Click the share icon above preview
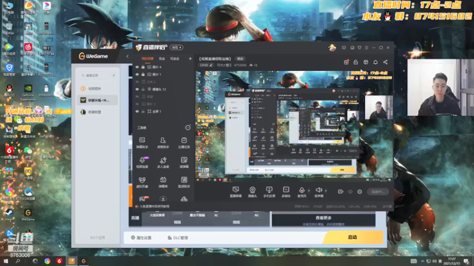474x266 pixels. coord(386,62)
